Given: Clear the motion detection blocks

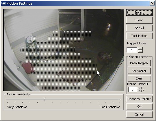Looking at the screenshot, I should click(139, 20).
